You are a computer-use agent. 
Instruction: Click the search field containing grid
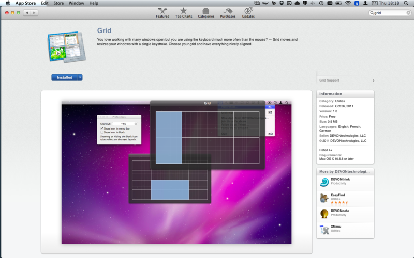pyautogui.click(x=390, y=13)
